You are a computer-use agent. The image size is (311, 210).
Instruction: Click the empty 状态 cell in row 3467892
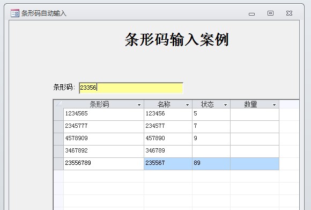(x=211, y=151)
